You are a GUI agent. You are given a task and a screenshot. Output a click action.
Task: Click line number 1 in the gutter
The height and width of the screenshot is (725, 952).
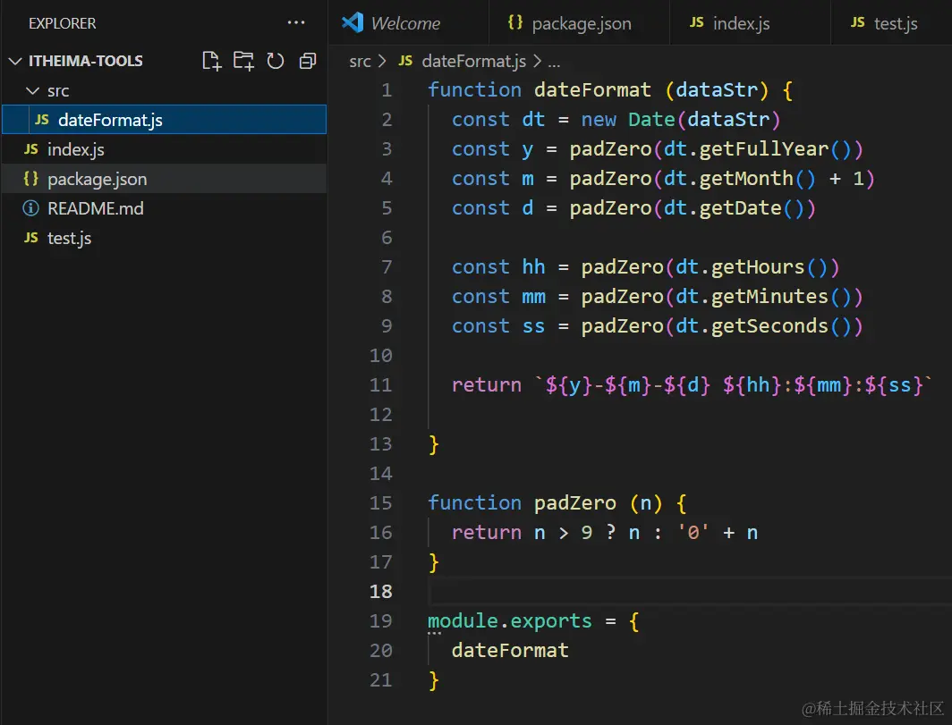(x=387, y=90)
